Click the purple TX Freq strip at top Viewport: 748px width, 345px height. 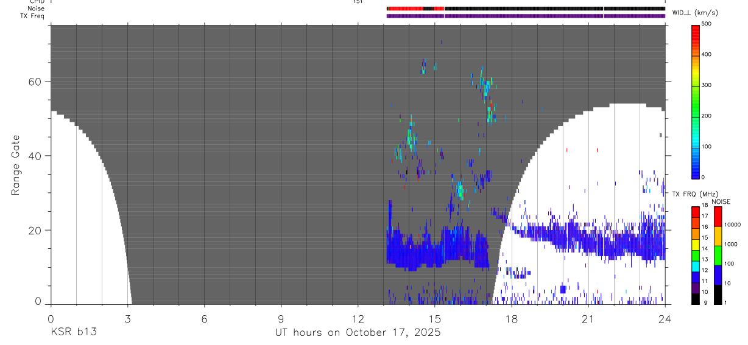pos(526,16)
